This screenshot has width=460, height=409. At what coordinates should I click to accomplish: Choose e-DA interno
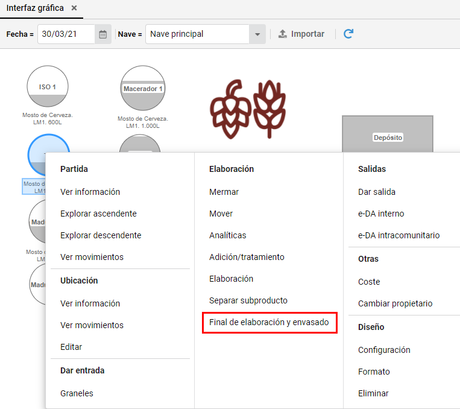tap(381, 214)
